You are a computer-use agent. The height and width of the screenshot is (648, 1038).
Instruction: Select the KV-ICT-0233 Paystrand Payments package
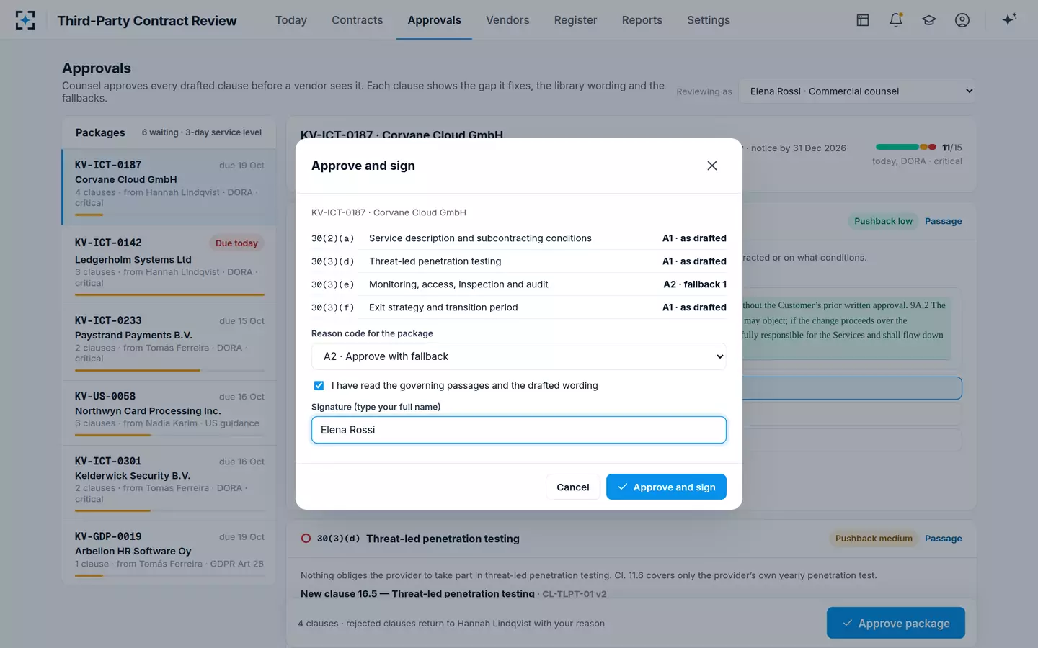[169, 341]
